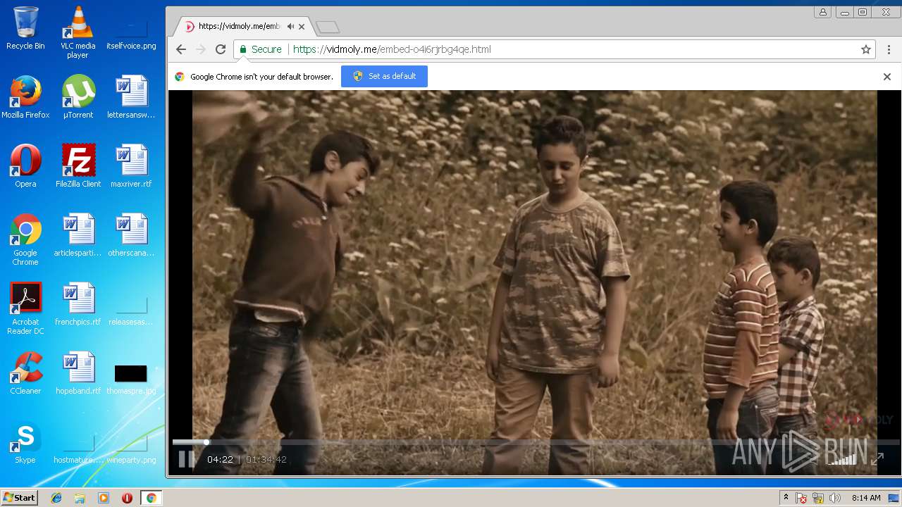The height and width of the screenshot is (507, 902).
Task: Launch Mozilla Firefox from desktop
Action: click(x=25, y=97)
